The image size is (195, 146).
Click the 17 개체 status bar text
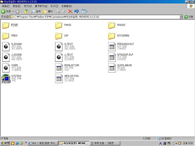(4, 138)
